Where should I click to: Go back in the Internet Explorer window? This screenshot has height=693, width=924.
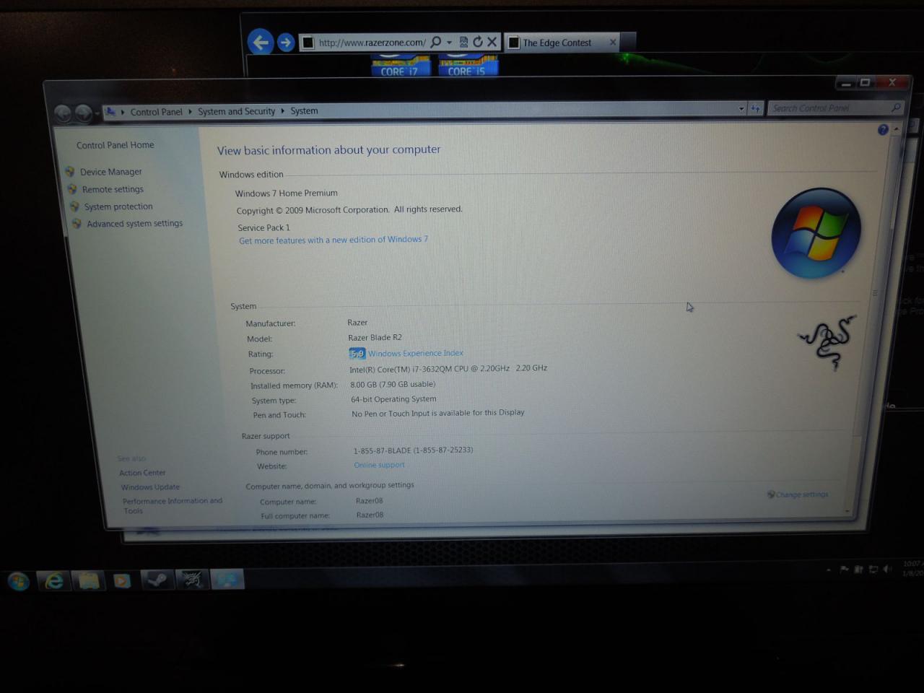(x=261, y=42)
